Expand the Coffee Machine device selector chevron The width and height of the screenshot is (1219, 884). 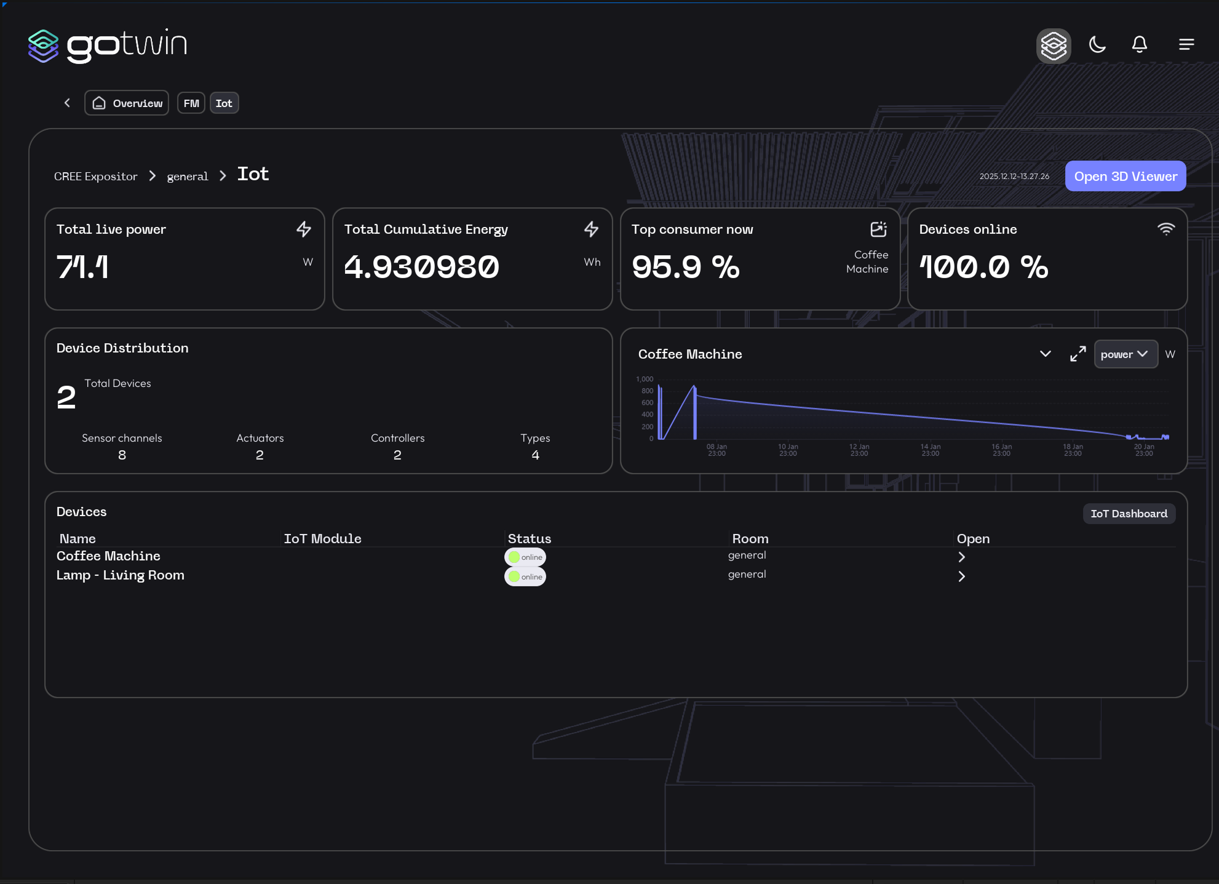coord(1045,354)
